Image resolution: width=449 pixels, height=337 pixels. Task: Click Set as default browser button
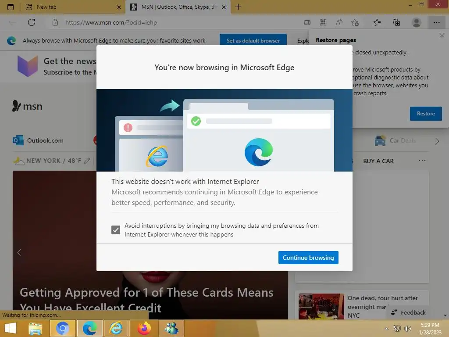pos(253,40)
